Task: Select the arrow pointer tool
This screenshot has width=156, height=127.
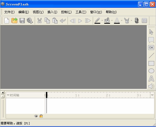Action: (151, 32)
